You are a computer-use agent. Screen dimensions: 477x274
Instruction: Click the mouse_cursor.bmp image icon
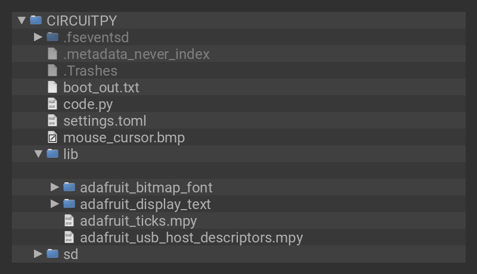[52, 138]
